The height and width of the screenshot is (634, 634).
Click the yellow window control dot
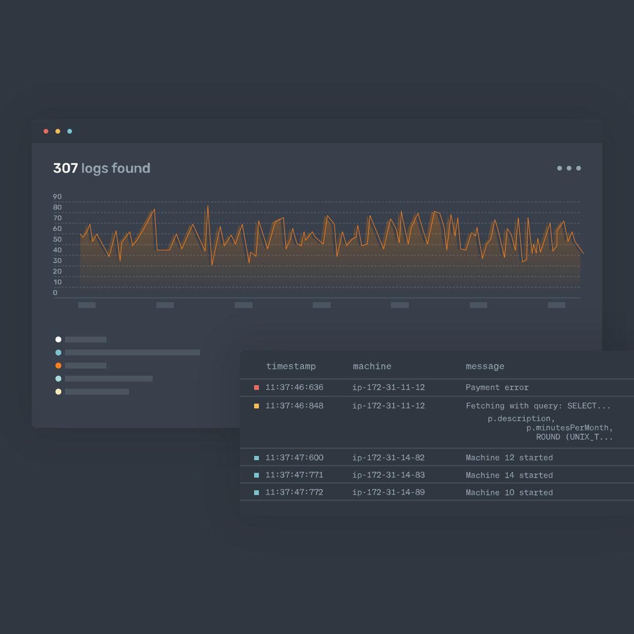pos(58,131)
